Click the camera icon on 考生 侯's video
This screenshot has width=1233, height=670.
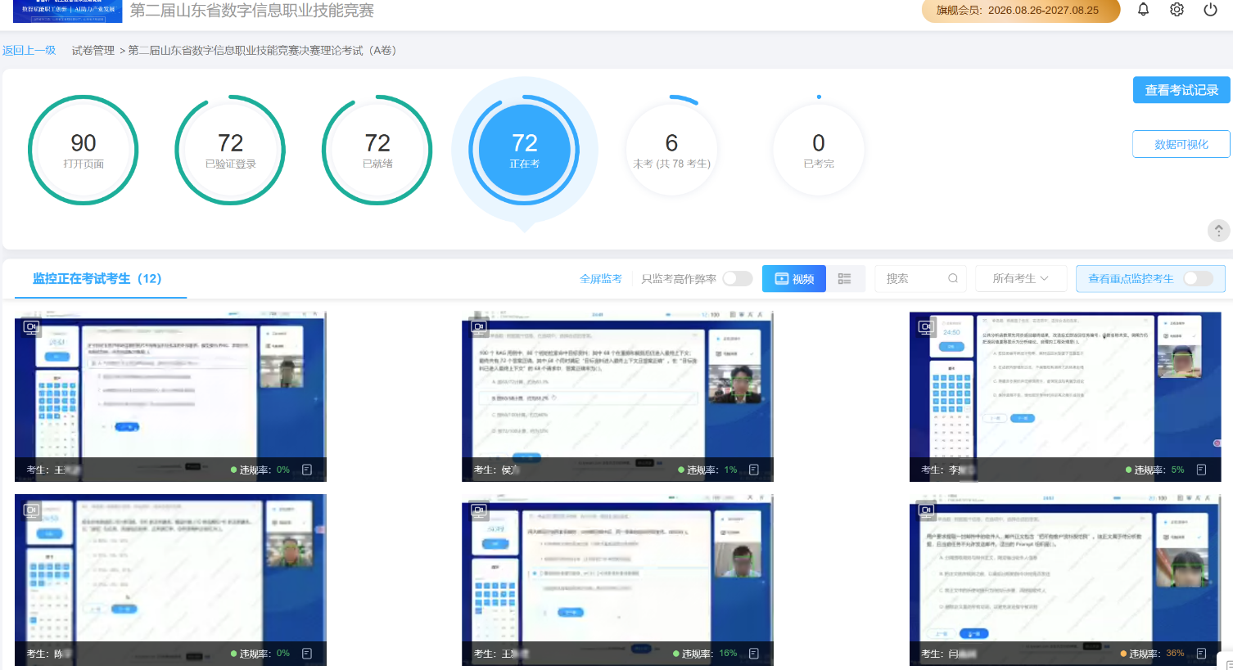point(479,327)
